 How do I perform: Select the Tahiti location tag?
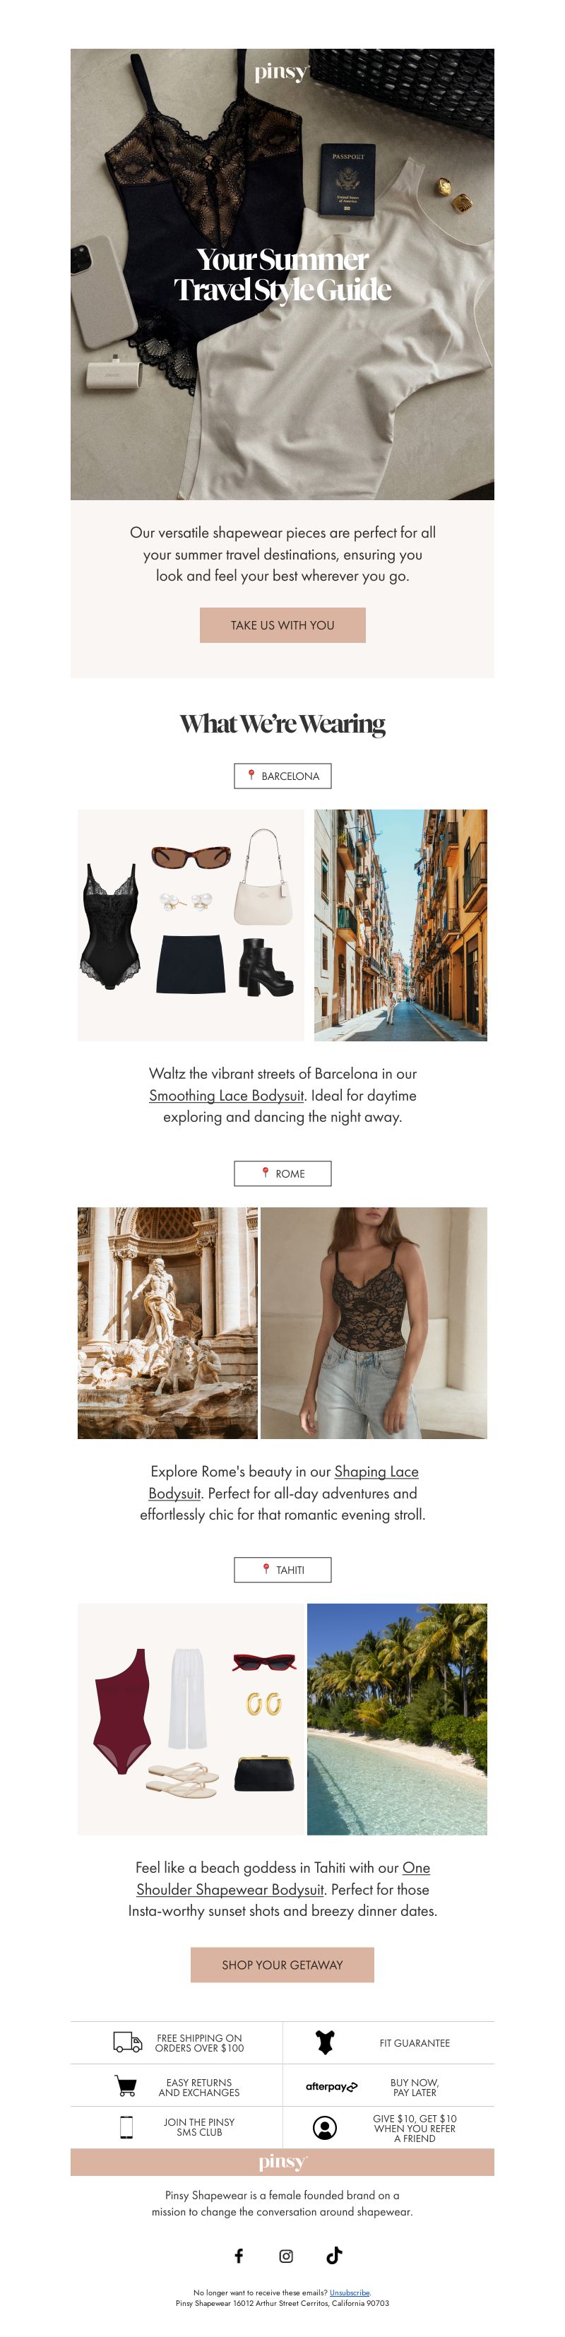282,1570
